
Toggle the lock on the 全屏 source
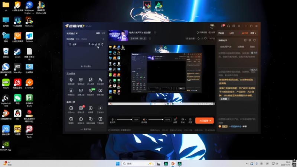[96, 44]
